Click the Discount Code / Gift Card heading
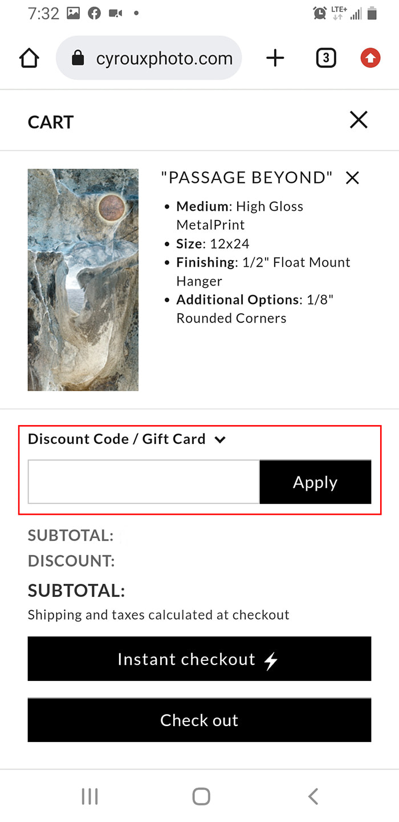399x822 pixels. click(x=116, y=439)
